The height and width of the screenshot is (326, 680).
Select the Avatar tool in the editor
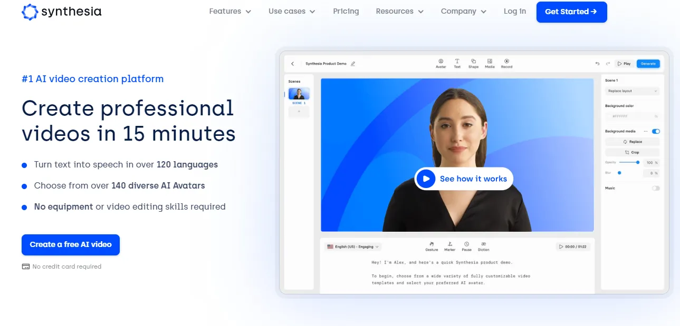click(440, 63)
